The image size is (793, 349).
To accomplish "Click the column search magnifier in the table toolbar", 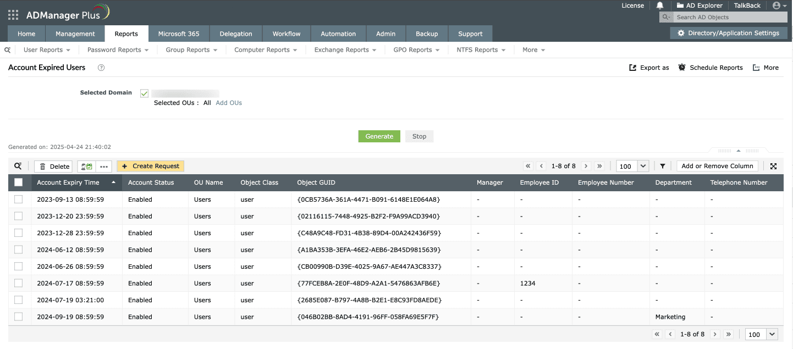I will coord(18,165).
